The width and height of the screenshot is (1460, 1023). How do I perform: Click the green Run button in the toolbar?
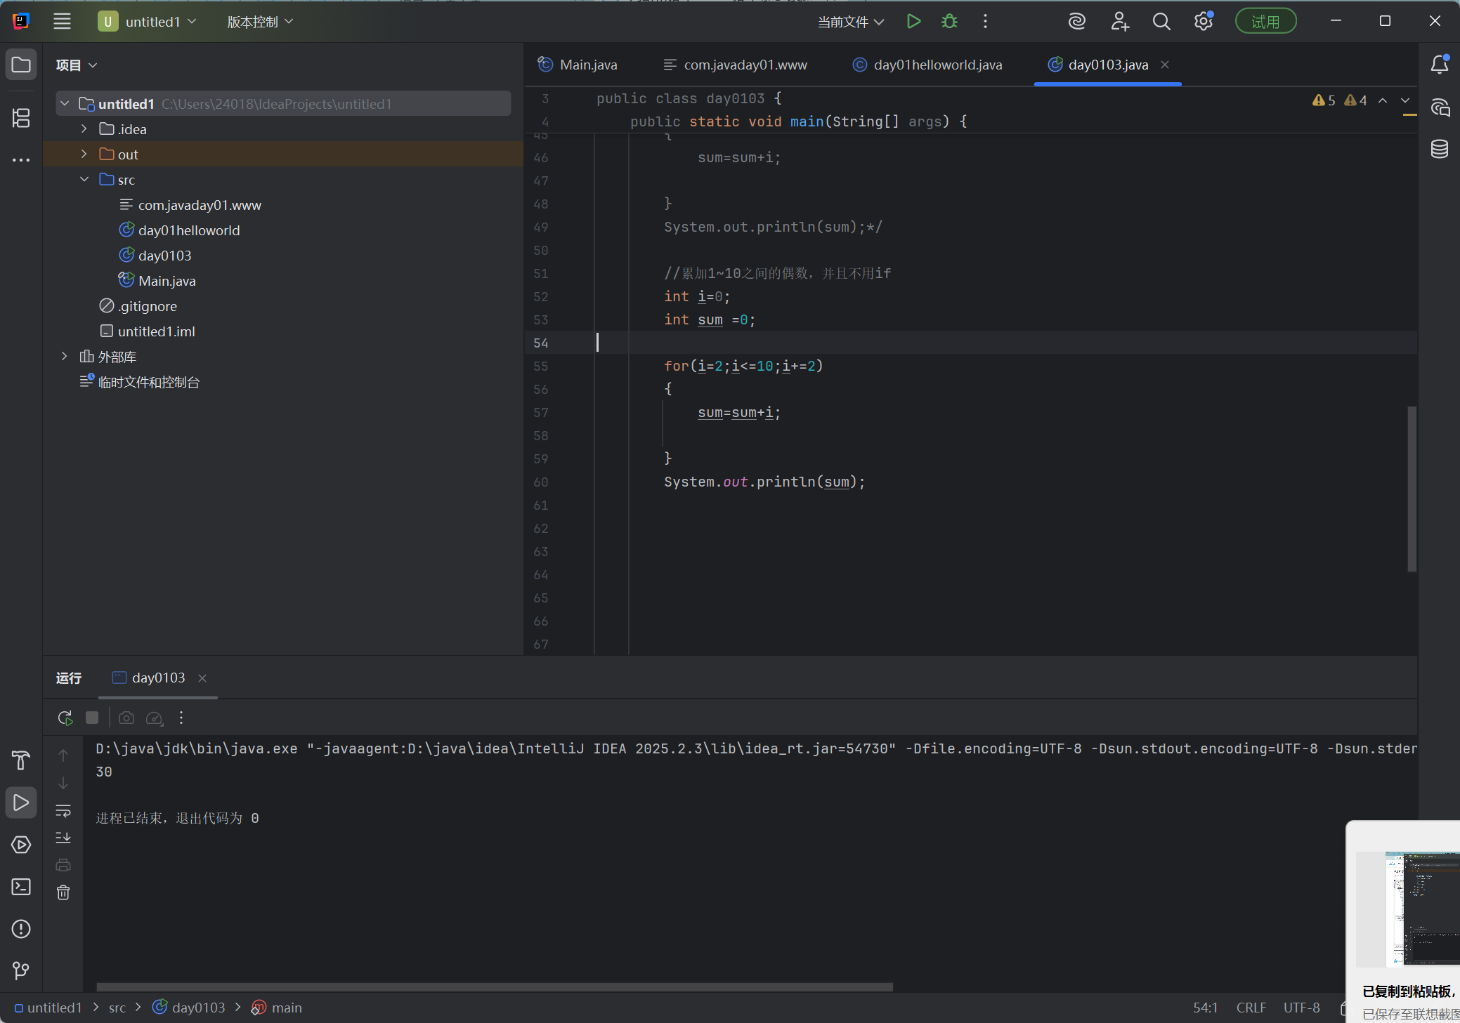[913, 22]
